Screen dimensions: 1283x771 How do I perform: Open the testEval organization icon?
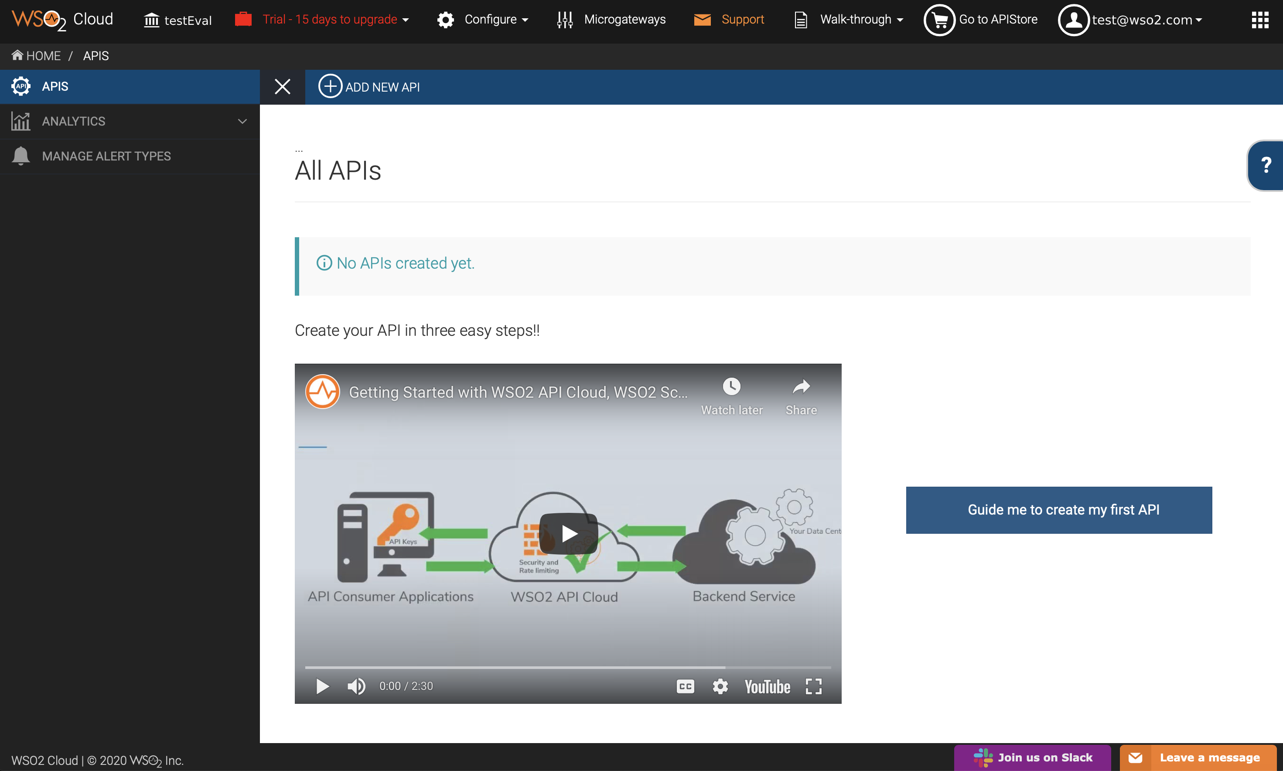pos(152,20)
